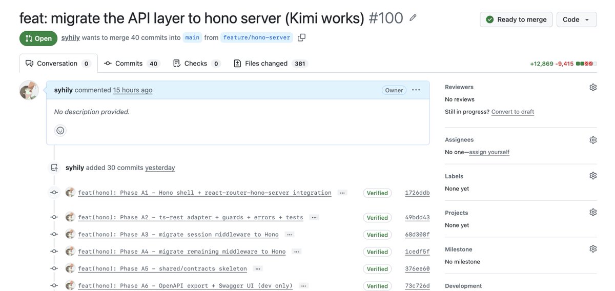This screenshot has width=615, height=291.
Task: Select the 'No description provided.' text
Action: point(92,112)
